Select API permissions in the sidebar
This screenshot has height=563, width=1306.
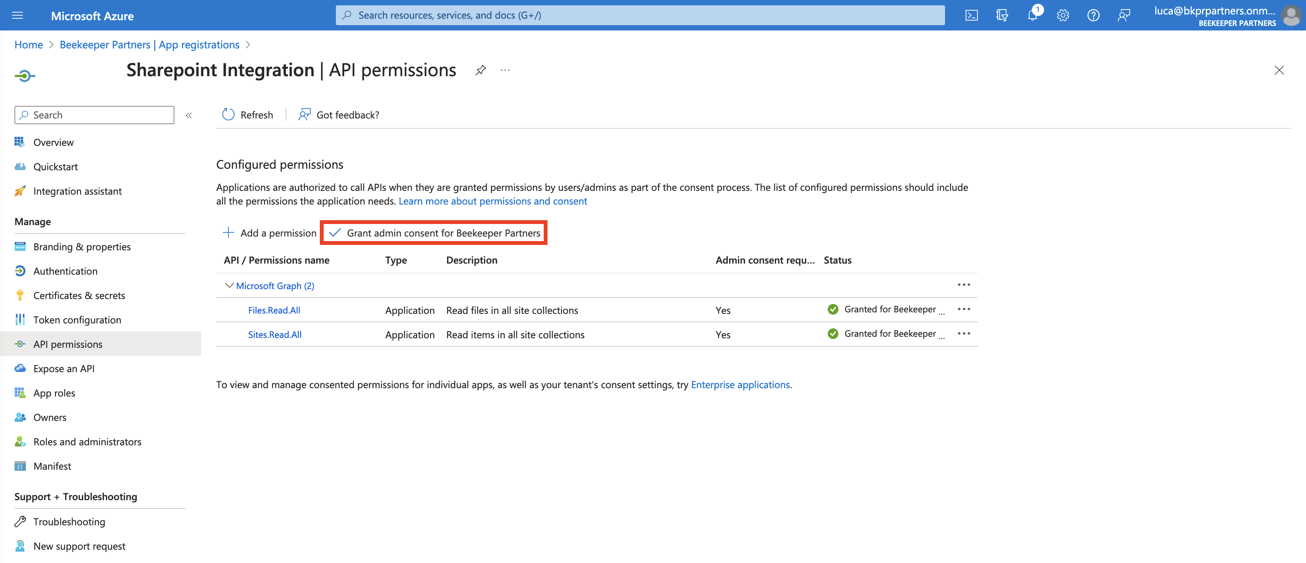point(101,344)
